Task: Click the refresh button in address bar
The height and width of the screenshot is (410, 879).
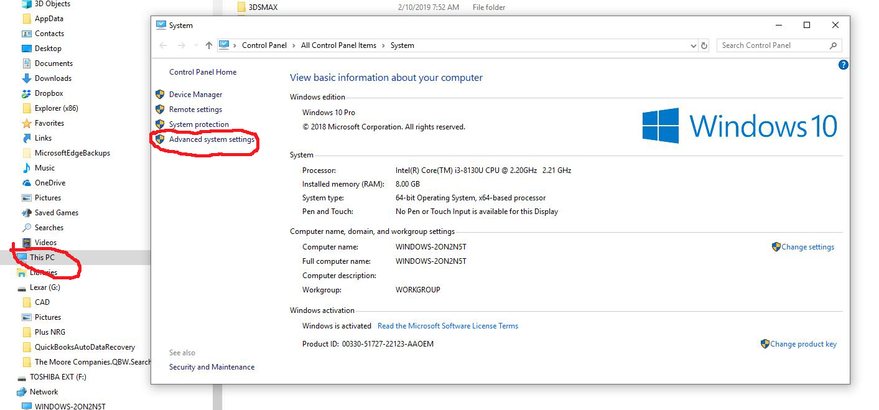Action: [704, 45]
